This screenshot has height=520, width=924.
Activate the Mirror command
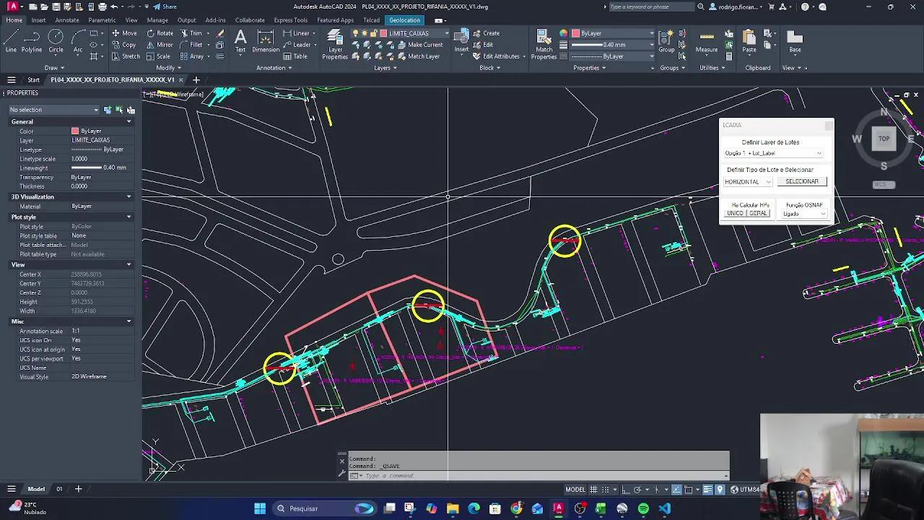[160, 45]
